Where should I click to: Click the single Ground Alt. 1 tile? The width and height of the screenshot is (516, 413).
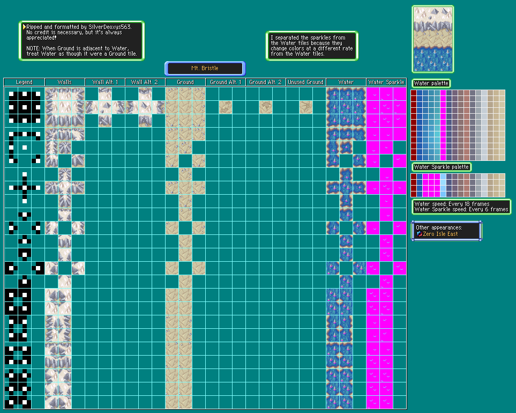click(x=226, y=107)
